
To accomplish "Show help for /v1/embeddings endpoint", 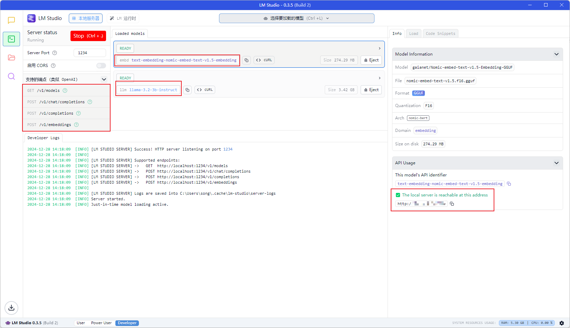I will point(76,125).
